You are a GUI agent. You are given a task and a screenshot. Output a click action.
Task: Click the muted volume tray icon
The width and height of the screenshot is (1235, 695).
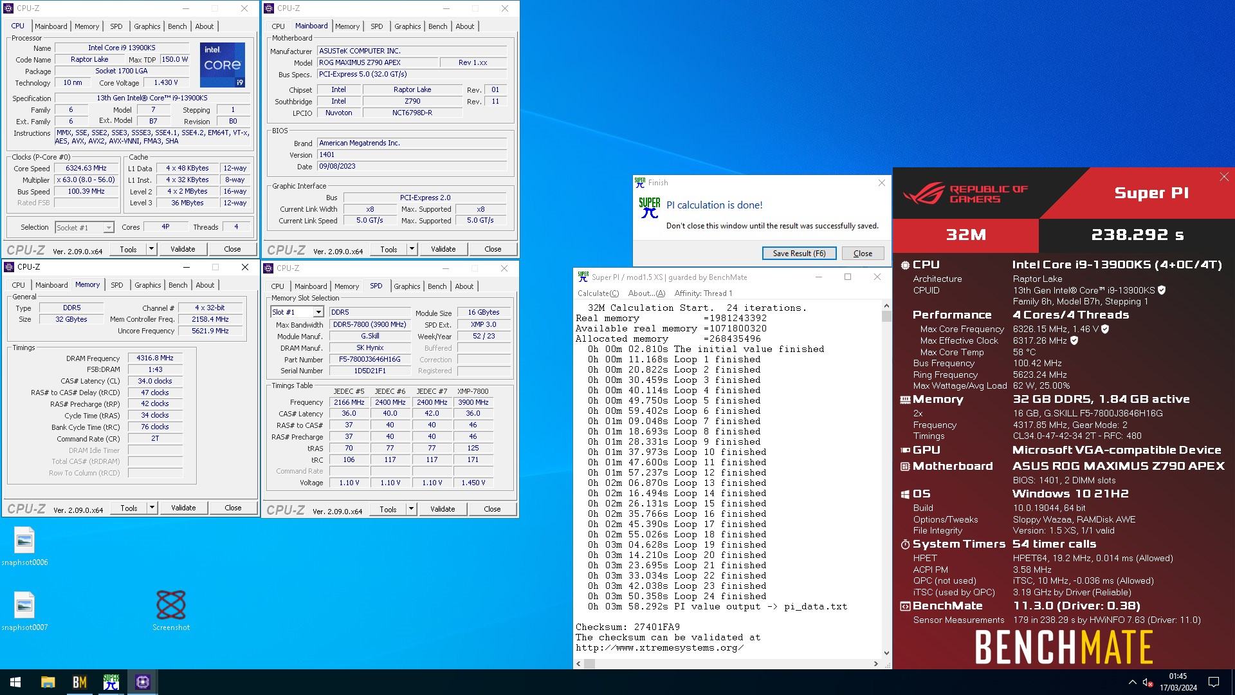[x=1148, y=682]
